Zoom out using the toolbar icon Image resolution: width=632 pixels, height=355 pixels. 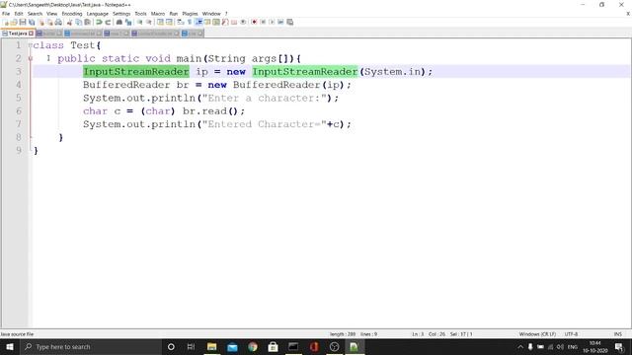pos(149,22)
